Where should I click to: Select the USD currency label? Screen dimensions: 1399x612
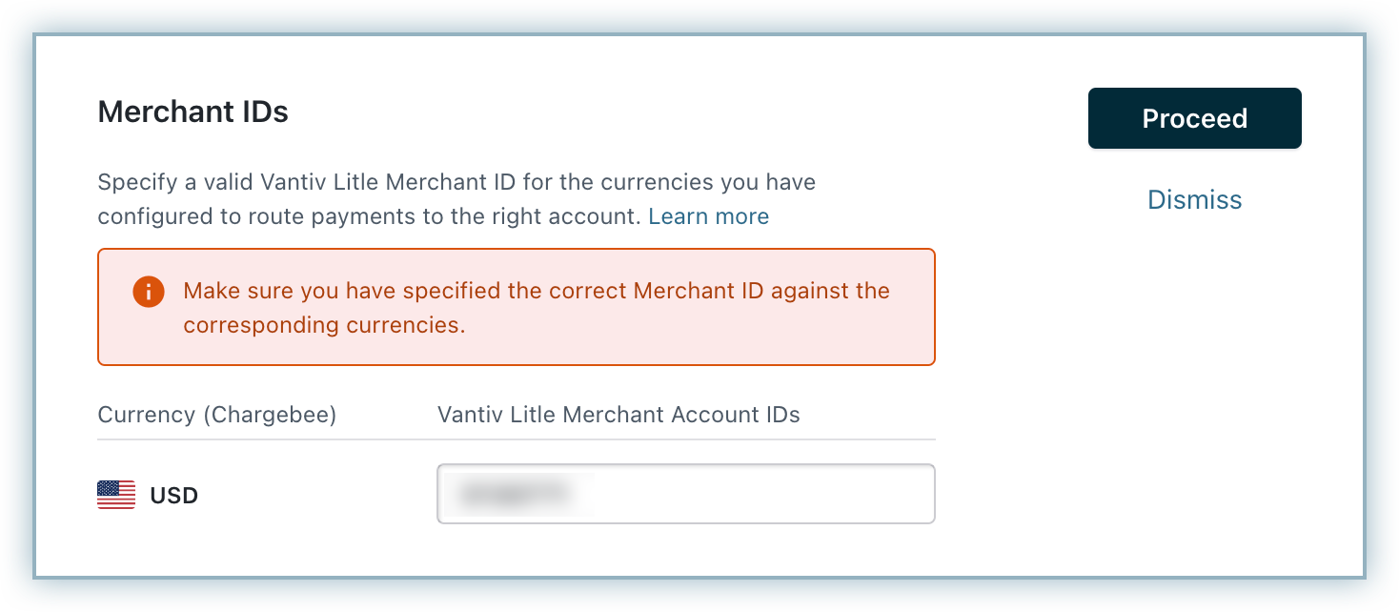pos(173,496)
